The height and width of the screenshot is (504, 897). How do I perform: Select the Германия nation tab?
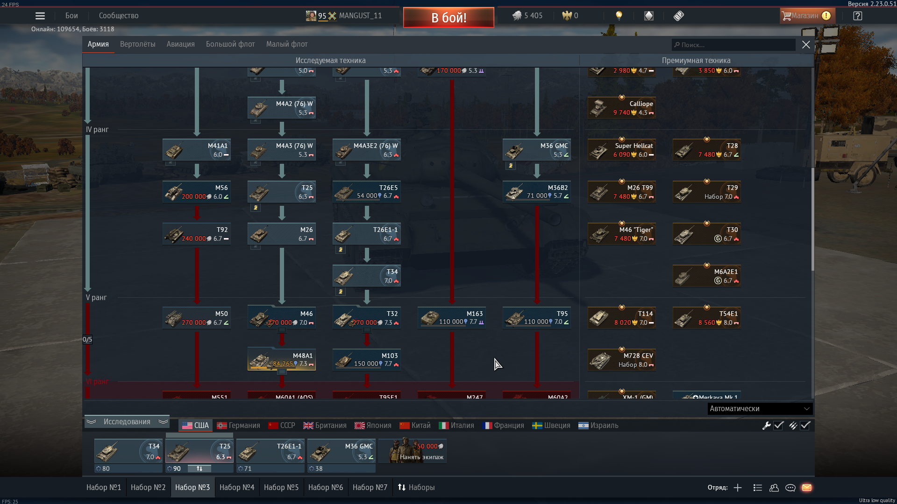pyautogui.click(x=238, y=426)
